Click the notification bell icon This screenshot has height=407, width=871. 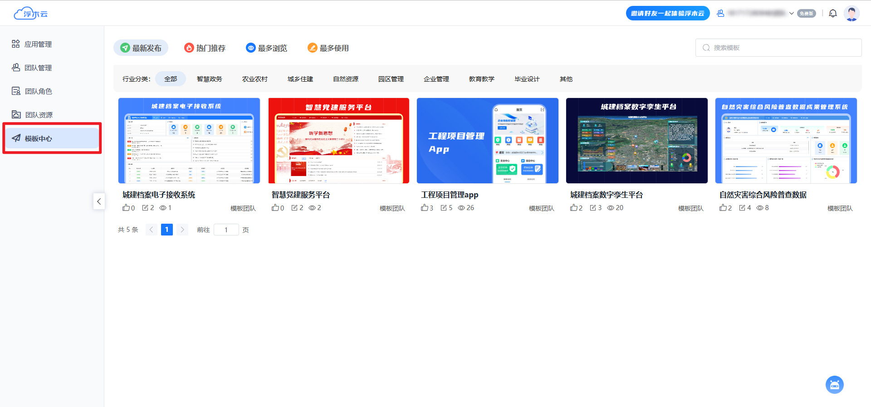tap(832, 13)
